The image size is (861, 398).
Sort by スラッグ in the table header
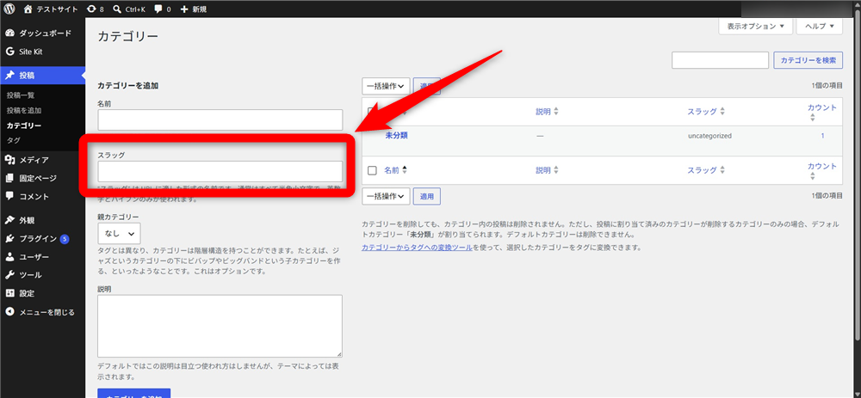click(706, 111)
